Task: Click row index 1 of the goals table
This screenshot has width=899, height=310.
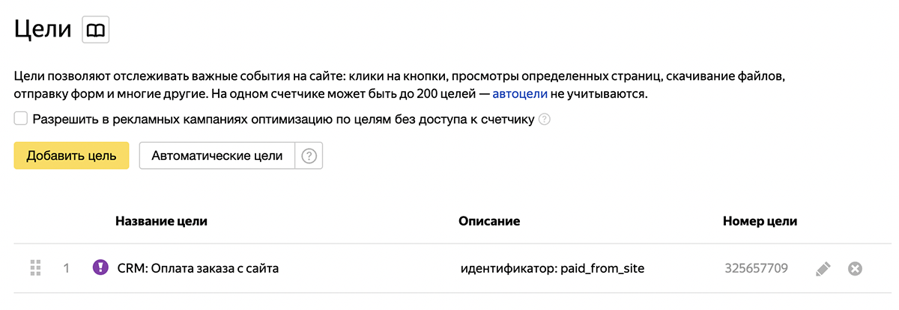Action: coord(67,267)
